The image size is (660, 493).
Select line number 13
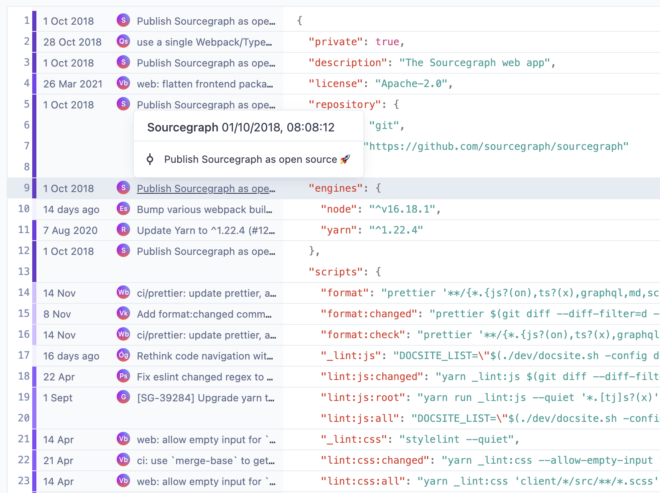pos(24,271)
